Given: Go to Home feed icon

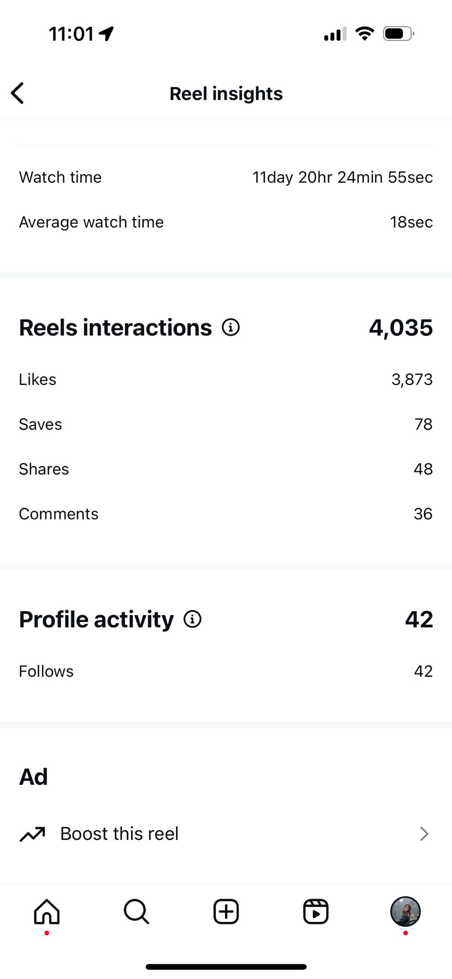Looking at the screenshot, I should [x=47, y=912].
